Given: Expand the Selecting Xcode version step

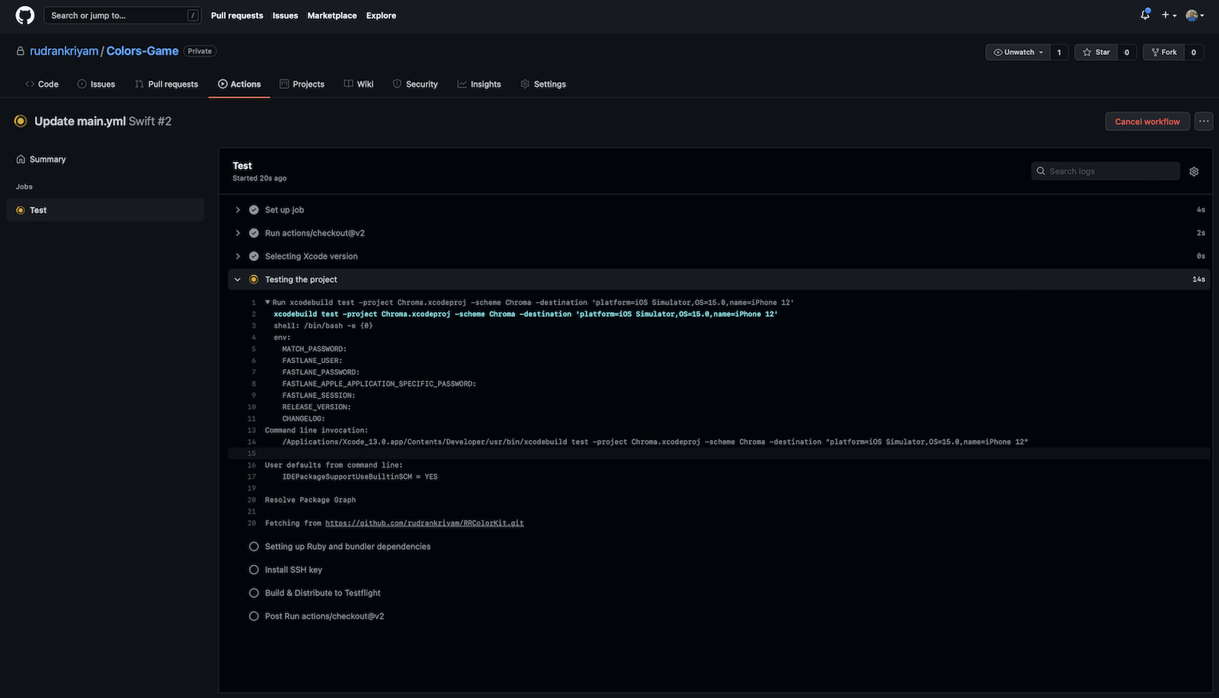Looking at the screenshot, I should pos(238,257).
